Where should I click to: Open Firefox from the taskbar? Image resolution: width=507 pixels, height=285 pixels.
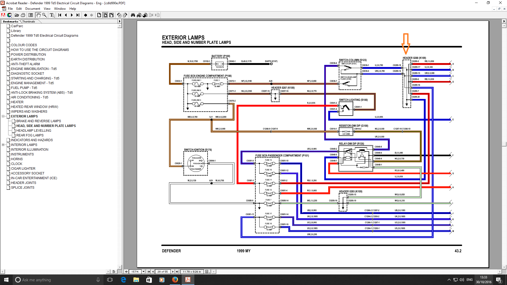(175, 280)
